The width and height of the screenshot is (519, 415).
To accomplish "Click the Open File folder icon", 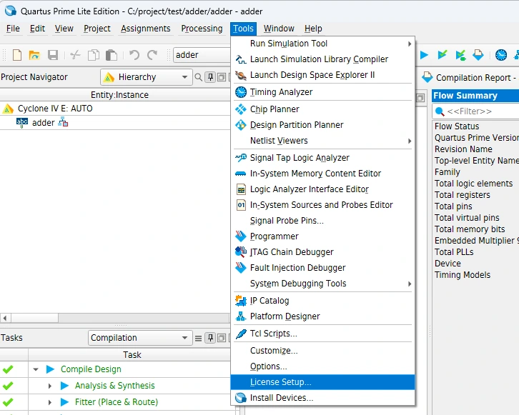I will click(x=34, y=55).
